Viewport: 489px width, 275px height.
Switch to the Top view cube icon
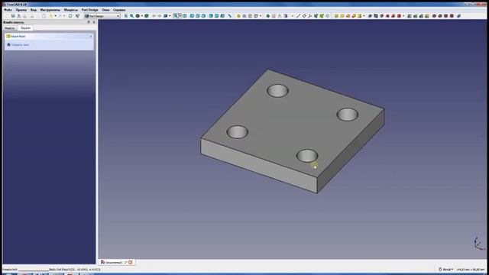click(x=198, y=15)
